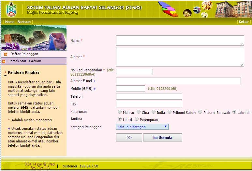The width and height of the screenshot is (252, 171).
Task: Click the Panduan Ringkas heading
Action: coord(23,72)
